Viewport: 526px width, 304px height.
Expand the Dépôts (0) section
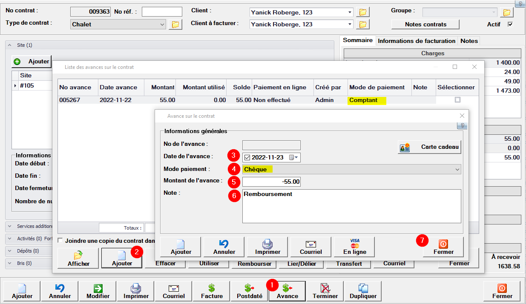[x=10, y=251]
